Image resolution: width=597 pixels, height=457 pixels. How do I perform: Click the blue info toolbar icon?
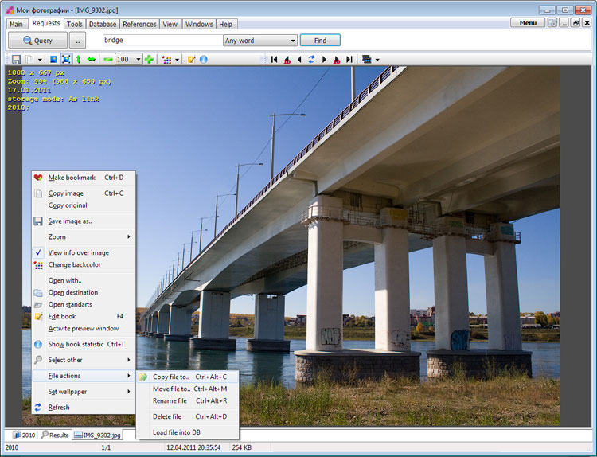[x=204, y=60]
